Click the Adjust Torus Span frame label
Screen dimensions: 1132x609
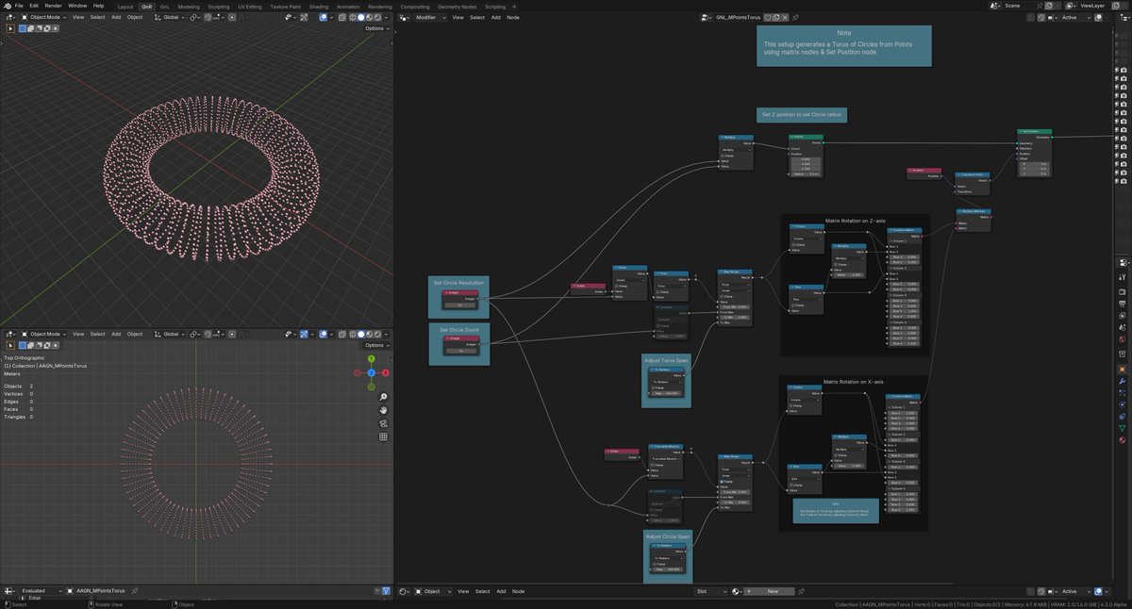click(666, 360)
